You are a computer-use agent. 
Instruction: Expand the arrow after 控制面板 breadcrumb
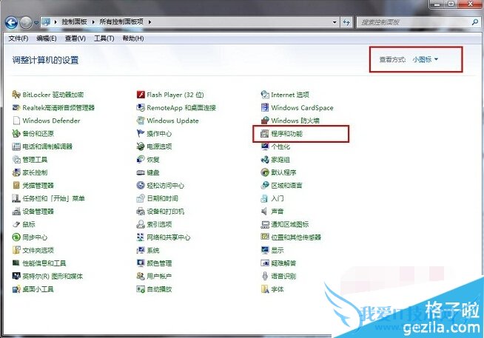click(x=93, y=22)
